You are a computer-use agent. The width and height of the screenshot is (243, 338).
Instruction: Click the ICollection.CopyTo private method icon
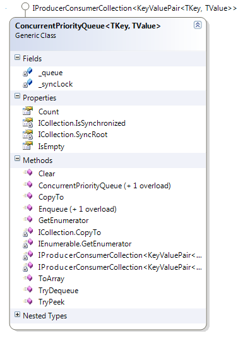pyautogui.click(x=28, y=232)
